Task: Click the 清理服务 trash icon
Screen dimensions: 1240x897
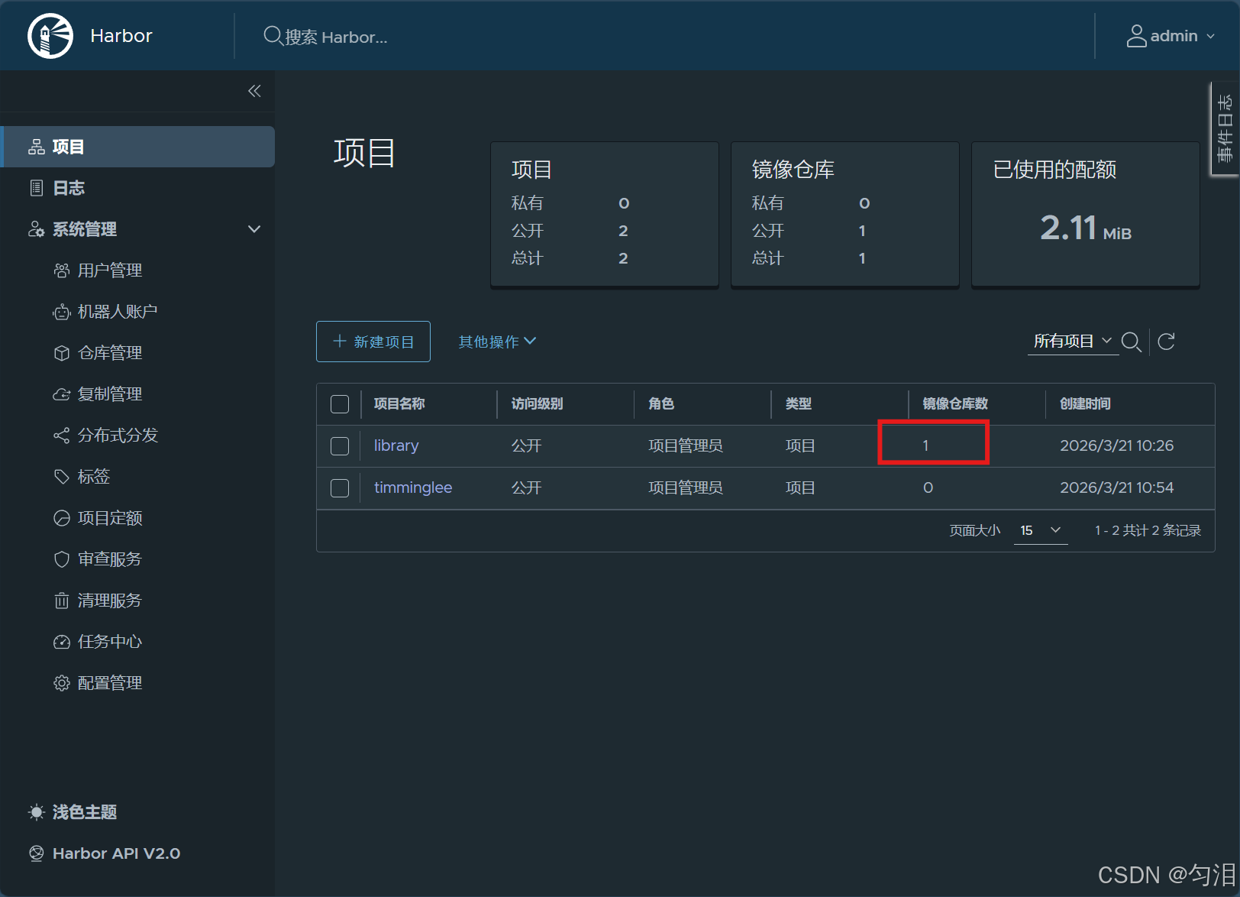Action: 62,601
